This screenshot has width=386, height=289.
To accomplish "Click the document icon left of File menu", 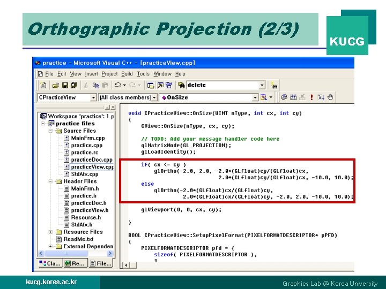I will pos(40,74).
